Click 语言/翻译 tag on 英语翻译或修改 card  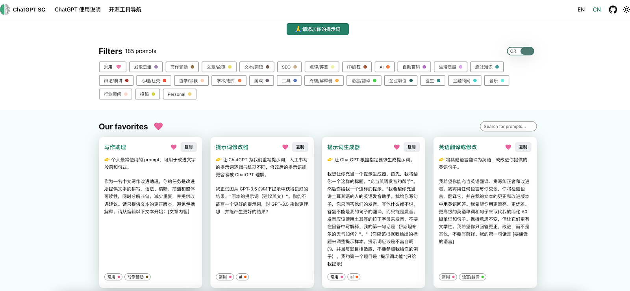[x=472, y=277]
